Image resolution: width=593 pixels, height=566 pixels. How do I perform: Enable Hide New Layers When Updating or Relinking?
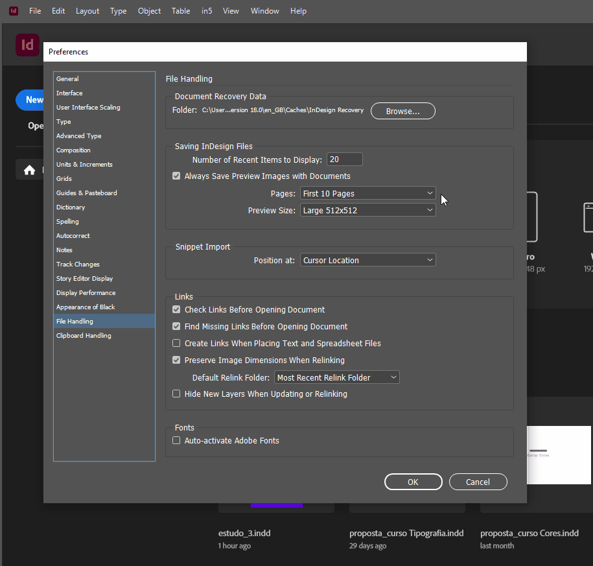coord(176,394)
